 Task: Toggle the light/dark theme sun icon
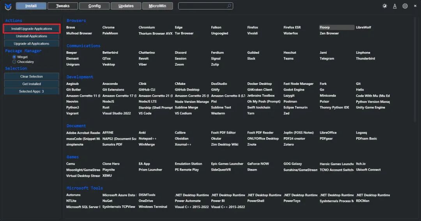point(385,6)
